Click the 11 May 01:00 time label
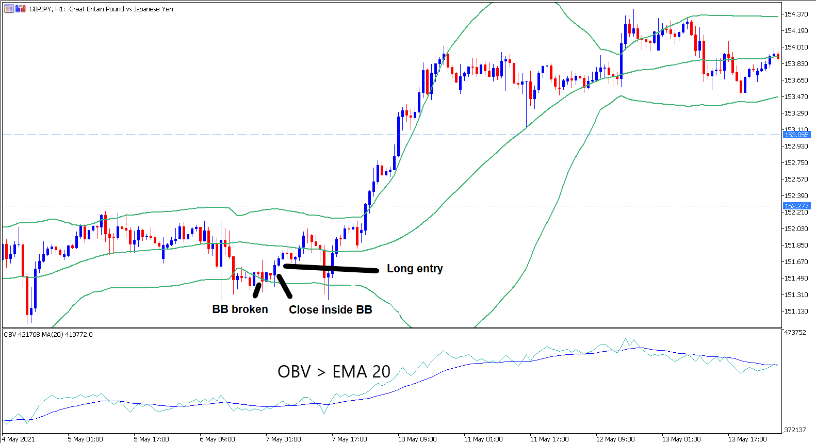 (x=483, y=439)
